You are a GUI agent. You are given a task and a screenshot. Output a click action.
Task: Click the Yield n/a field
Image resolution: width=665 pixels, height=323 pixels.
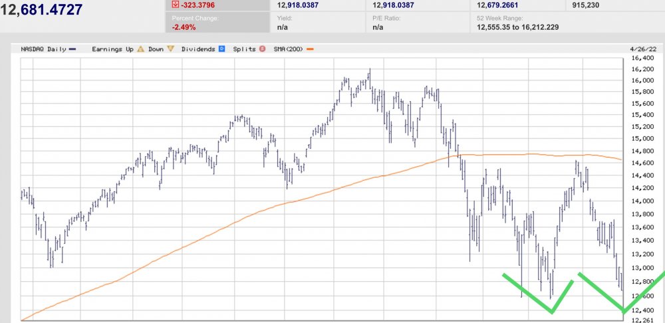pyautogui.click(x=283, y=27)
